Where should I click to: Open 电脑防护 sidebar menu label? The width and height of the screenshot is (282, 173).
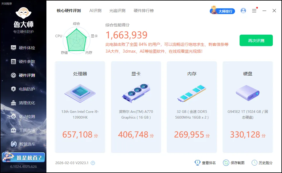click(27, 89)
